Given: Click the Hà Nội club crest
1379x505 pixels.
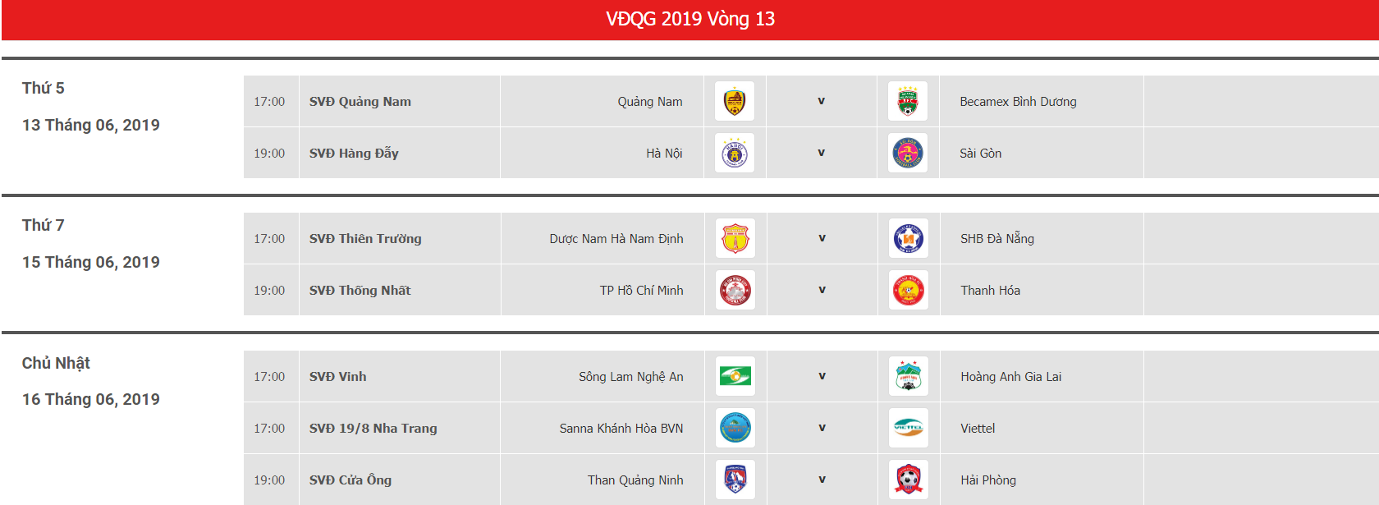Looking at the screenshot, I should tap(735, 154).
